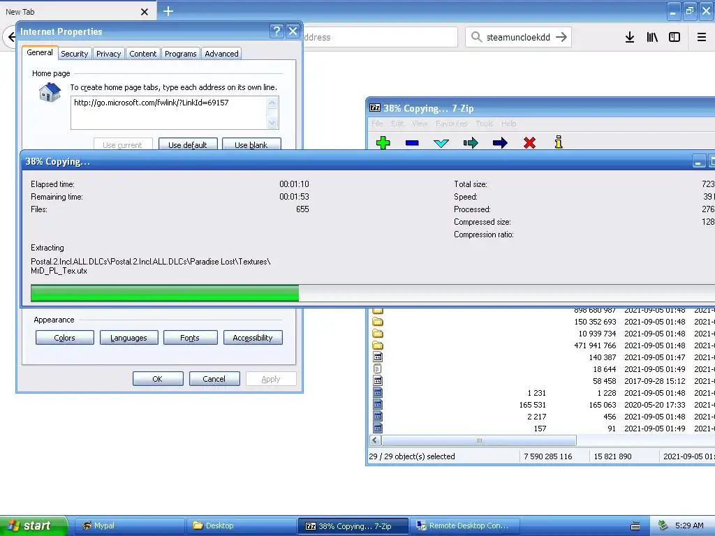Switch to the Desktop taskbar button
This screenshot has width=715, height=536.
[x=241, y=526]
